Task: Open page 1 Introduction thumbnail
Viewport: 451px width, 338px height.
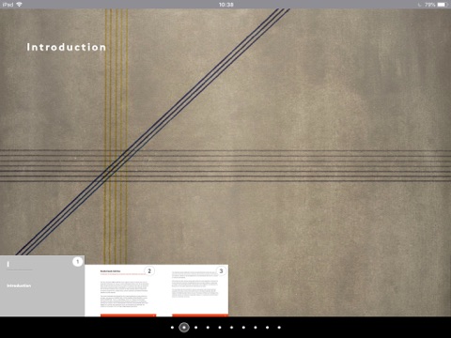Action: pyautogui.click(x=42, y=286)
